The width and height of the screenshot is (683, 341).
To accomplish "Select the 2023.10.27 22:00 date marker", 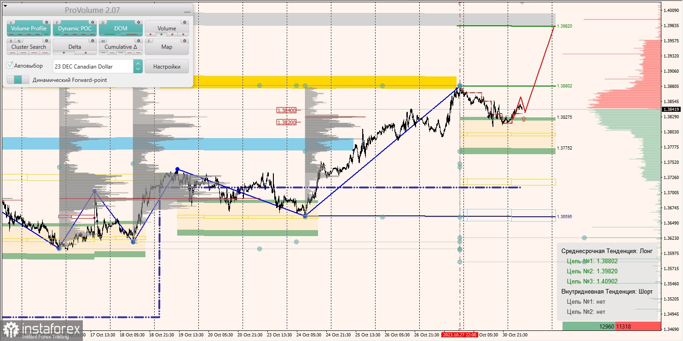I will (x=459, y=335).
